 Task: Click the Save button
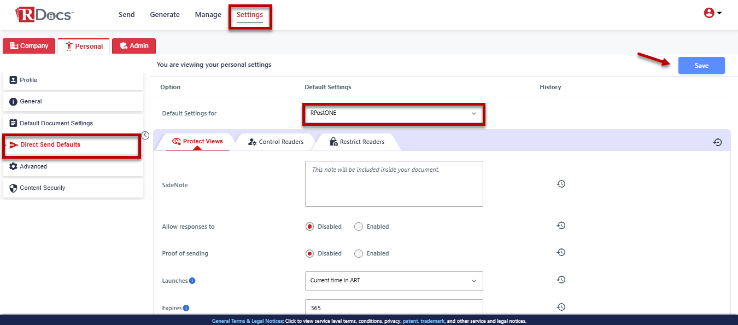click(701, 66)
